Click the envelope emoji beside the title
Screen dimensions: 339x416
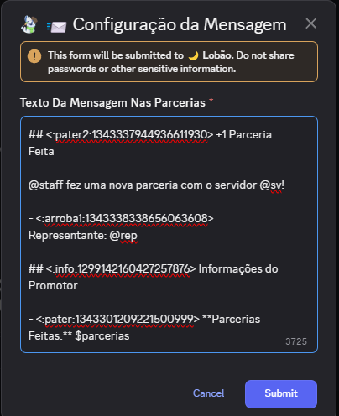click(x=57, y=27)
